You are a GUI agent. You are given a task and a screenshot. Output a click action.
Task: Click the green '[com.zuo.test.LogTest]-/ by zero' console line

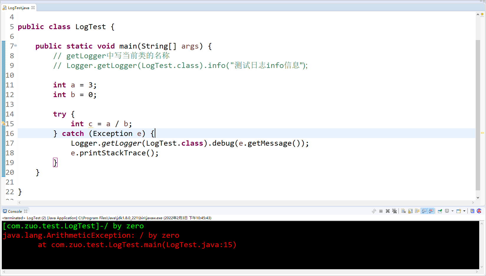tap(73, 226)
